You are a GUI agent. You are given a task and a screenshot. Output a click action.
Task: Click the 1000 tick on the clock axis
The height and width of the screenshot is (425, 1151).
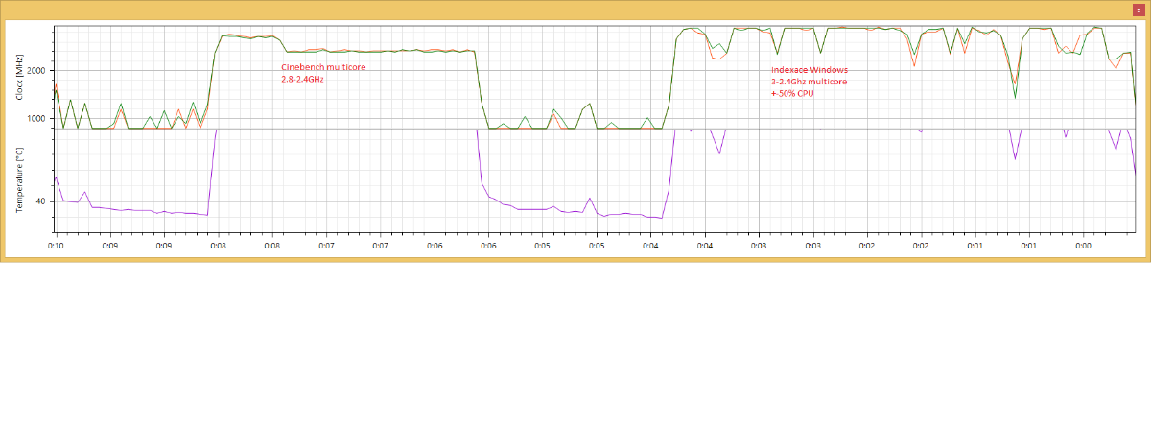[36, 119]
